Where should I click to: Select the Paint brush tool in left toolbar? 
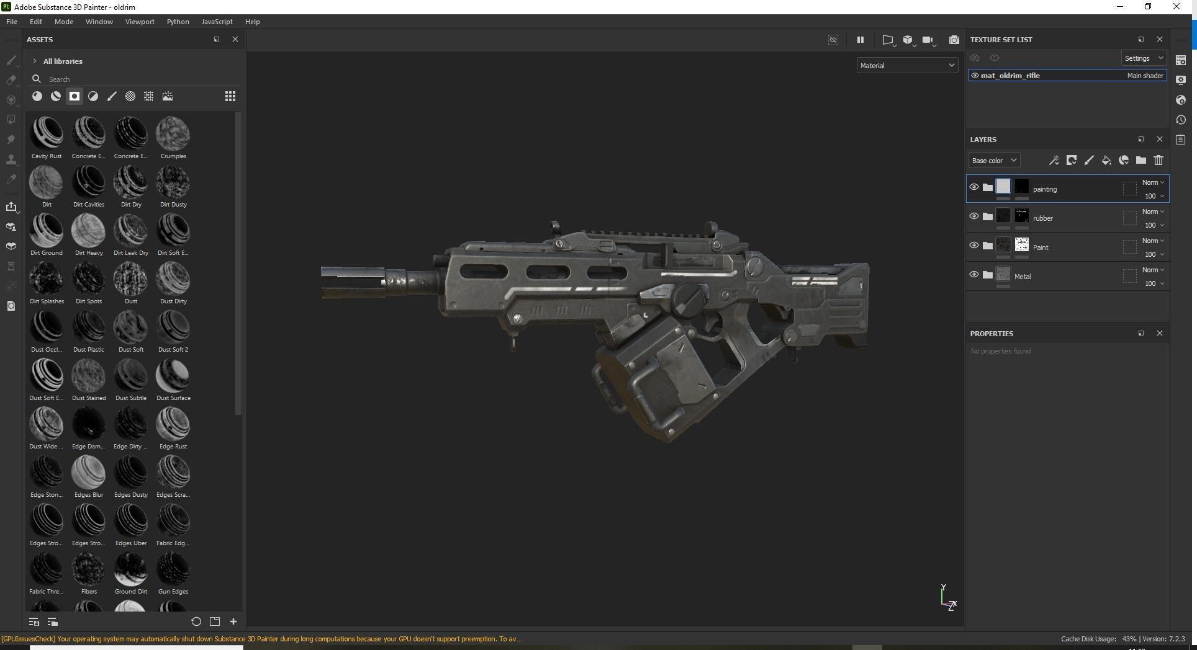(x=11, y=60)
